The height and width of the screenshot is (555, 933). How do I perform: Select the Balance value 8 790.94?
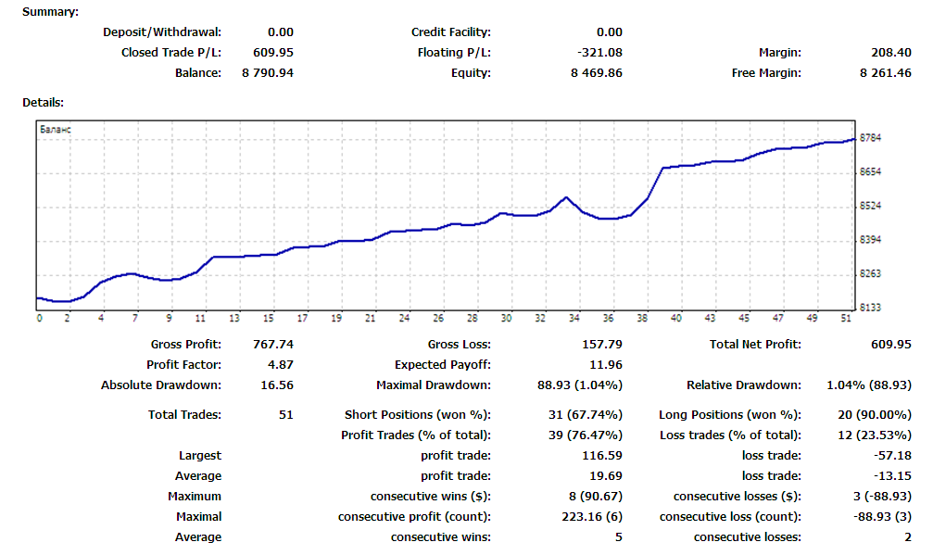[268, 72]
